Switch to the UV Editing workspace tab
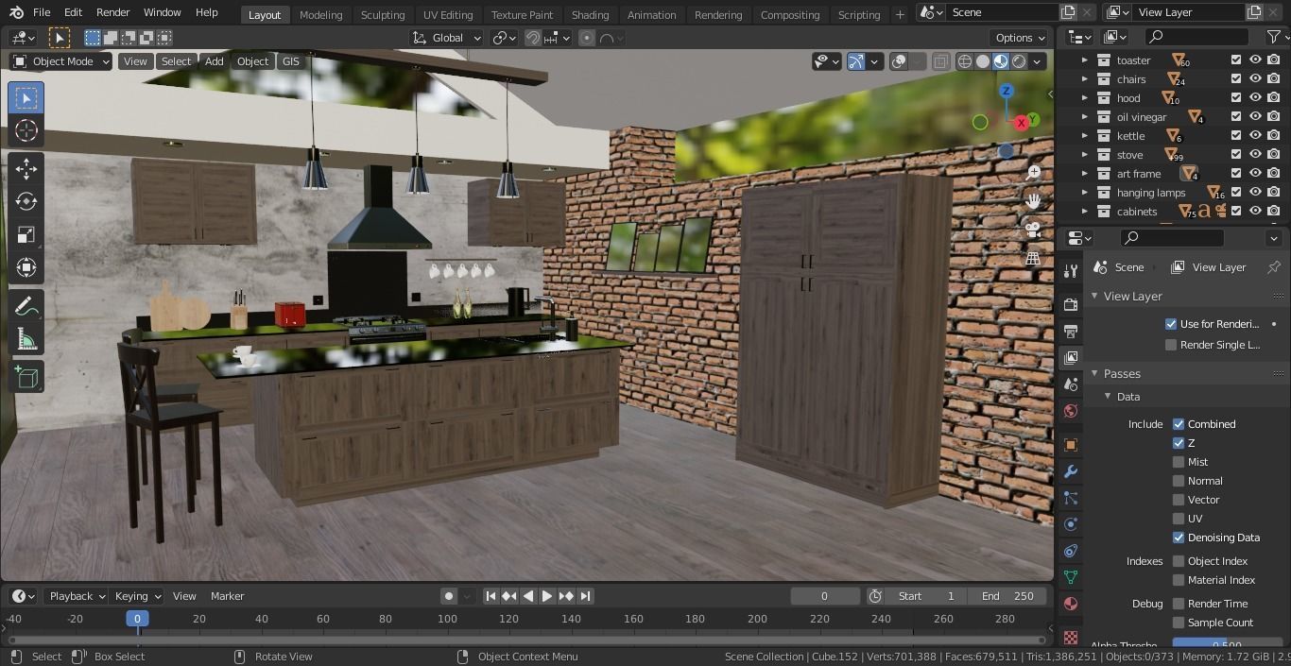The width and height of the screenshot is (1291, 666). (447, 14)
